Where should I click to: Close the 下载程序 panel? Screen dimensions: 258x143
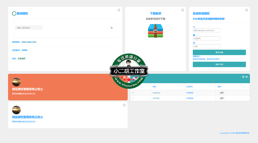[183, 10]
